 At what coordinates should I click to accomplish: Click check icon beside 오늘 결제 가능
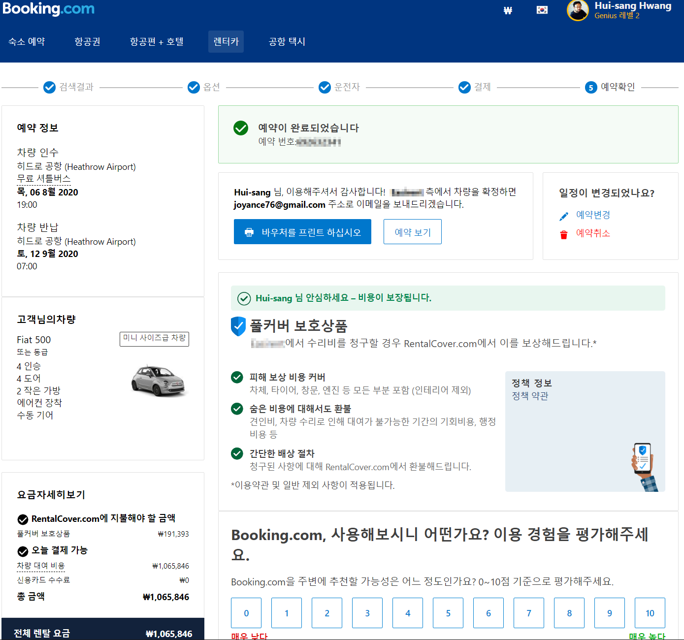(23, 551)
